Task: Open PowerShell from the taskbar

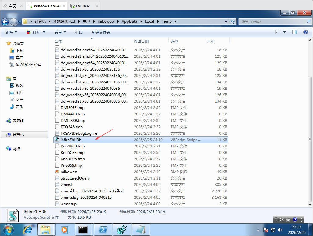Action: pos(103,230)
